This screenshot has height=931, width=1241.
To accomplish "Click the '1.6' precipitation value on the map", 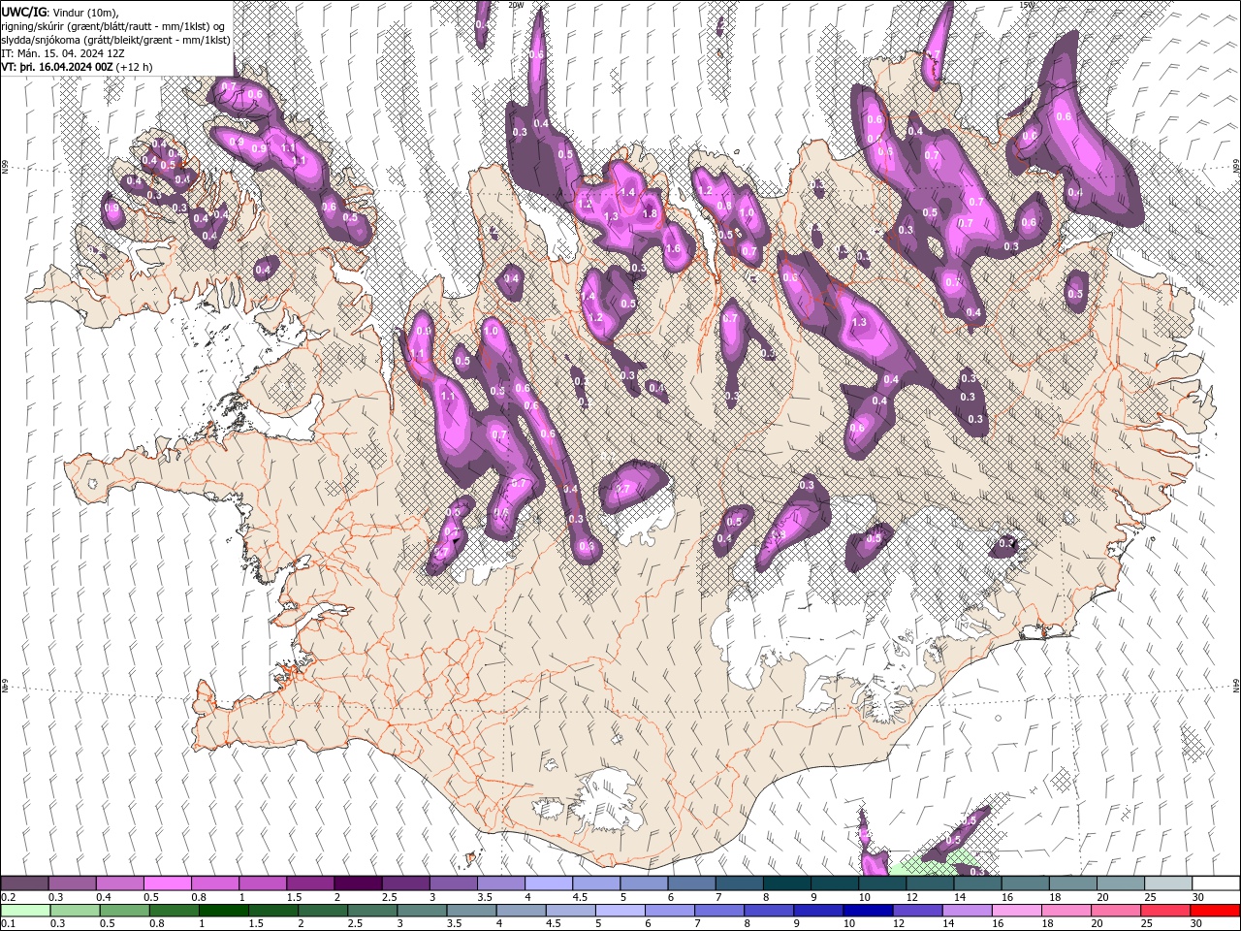I will [673, 249].
